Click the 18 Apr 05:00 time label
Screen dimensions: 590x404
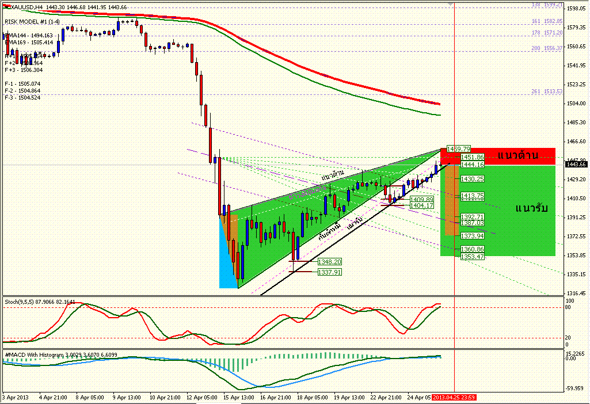click(x=313, y=397)
